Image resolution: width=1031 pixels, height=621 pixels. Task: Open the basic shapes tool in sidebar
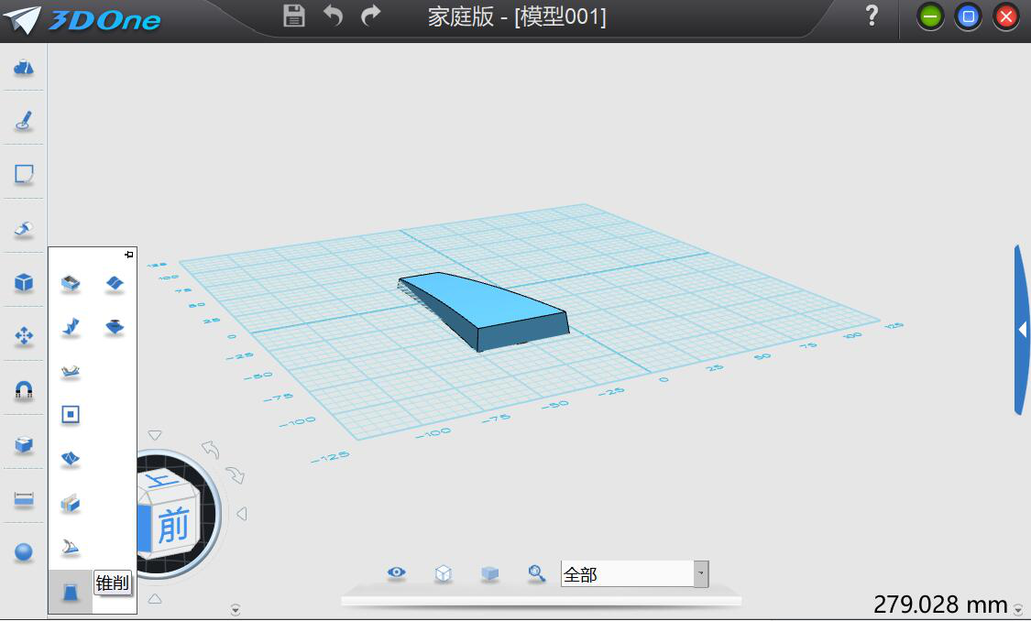[x=24, y=67]
